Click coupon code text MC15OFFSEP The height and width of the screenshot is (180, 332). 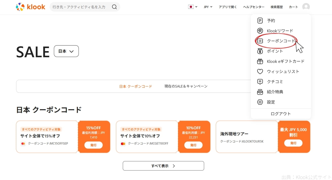point(59,143)
